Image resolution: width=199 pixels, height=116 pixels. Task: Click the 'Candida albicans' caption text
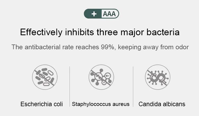162,104
